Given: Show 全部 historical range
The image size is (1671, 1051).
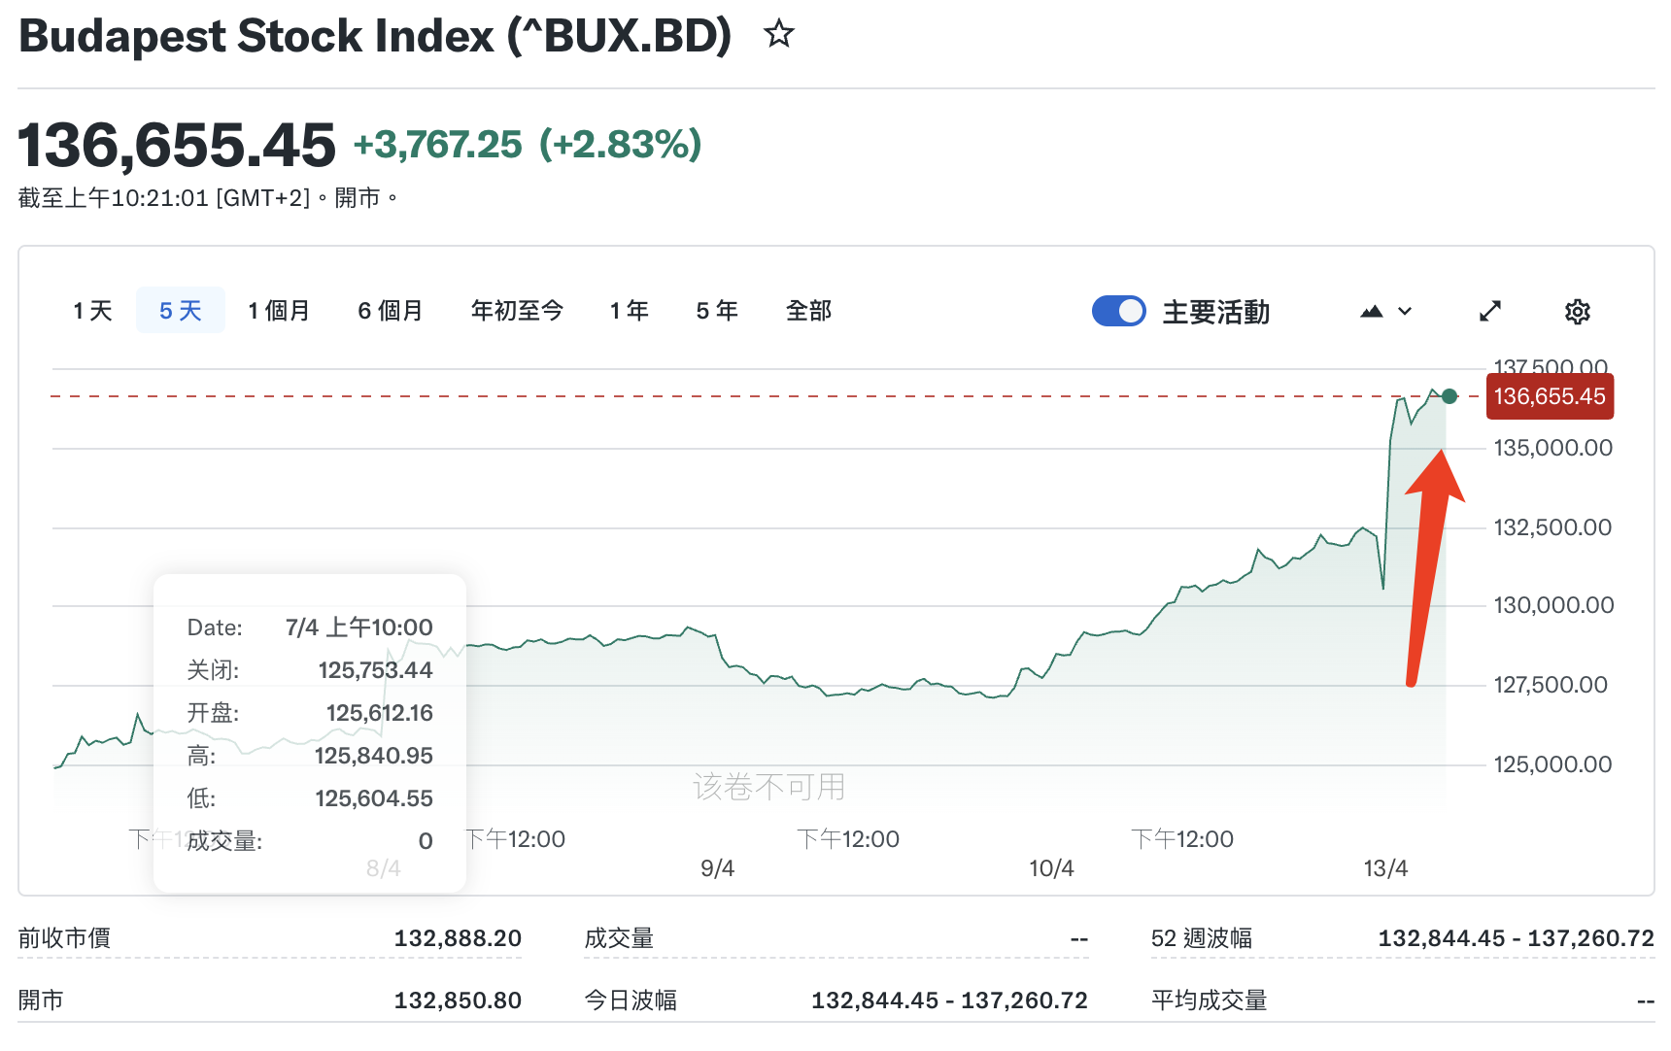Looking at the screenshot, I should 808,311.
